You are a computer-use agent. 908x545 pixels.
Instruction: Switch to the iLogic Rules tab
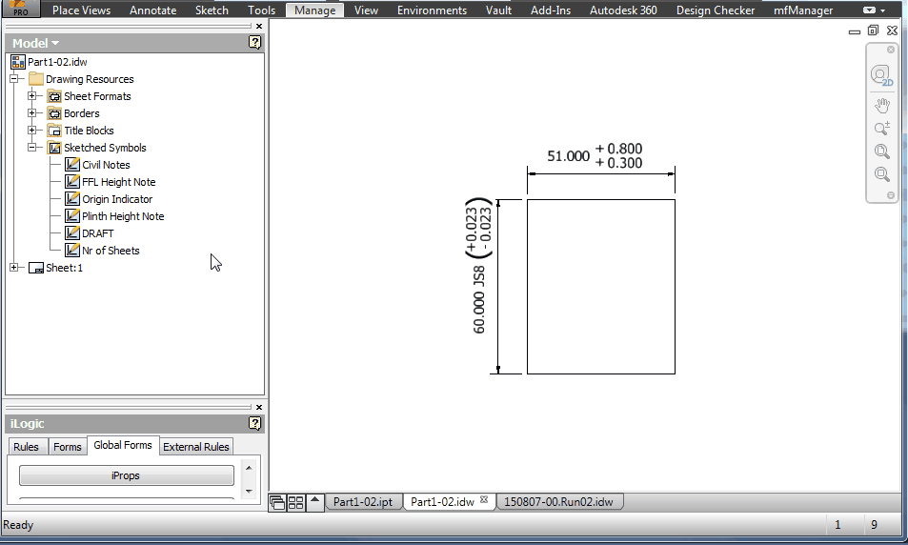26,447
